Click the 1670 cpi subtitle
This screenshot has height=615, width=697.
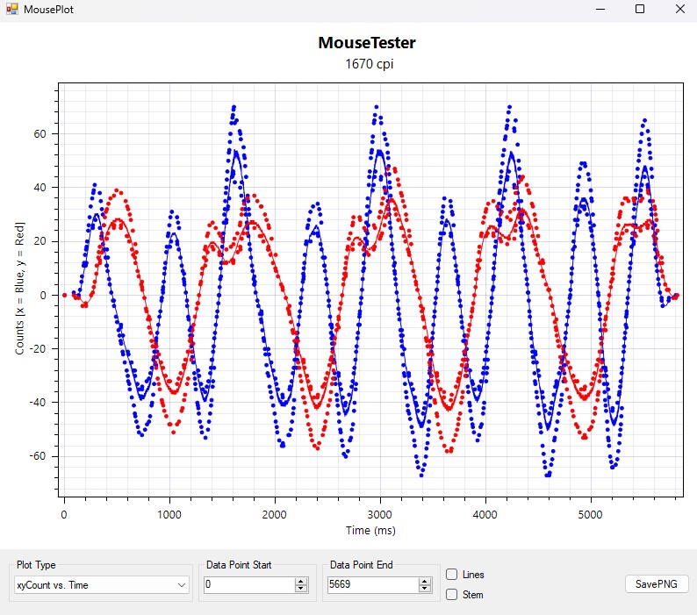pos(366,64)
